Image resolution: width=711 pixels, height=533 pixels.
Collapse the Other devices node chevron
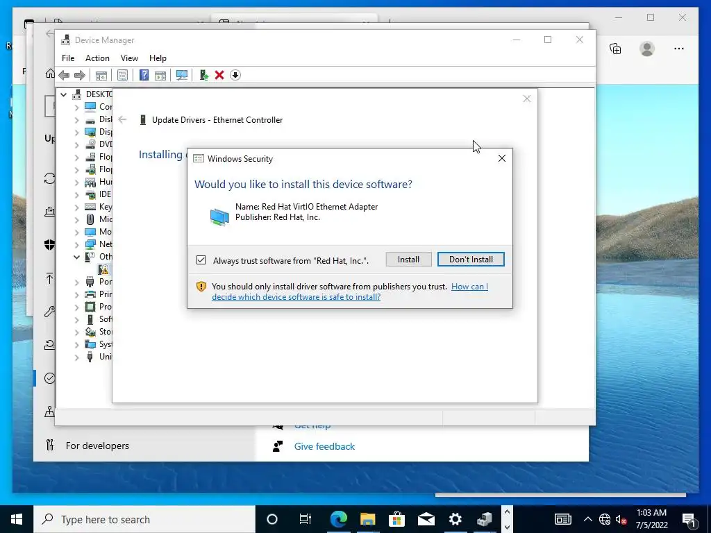point(76,257)
